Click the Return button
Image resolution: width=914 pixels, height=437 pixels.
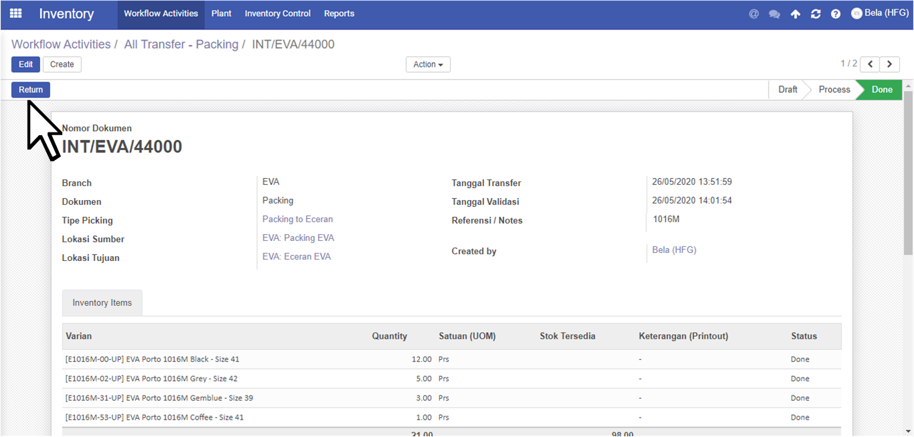pos(31,90)
